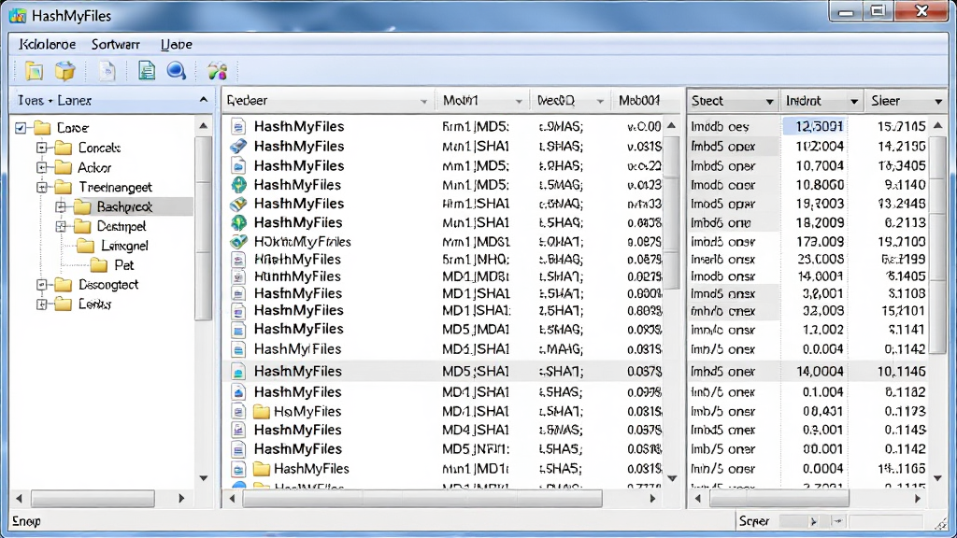Click the icon beside HOkmMyFrtiles

[238, 242]
